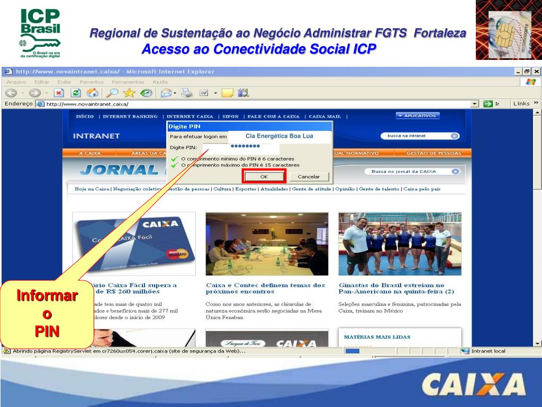Viewport: 542px width, 407px height.
Task: Open Hoje na Caixa section link
Action: [92, 189]
